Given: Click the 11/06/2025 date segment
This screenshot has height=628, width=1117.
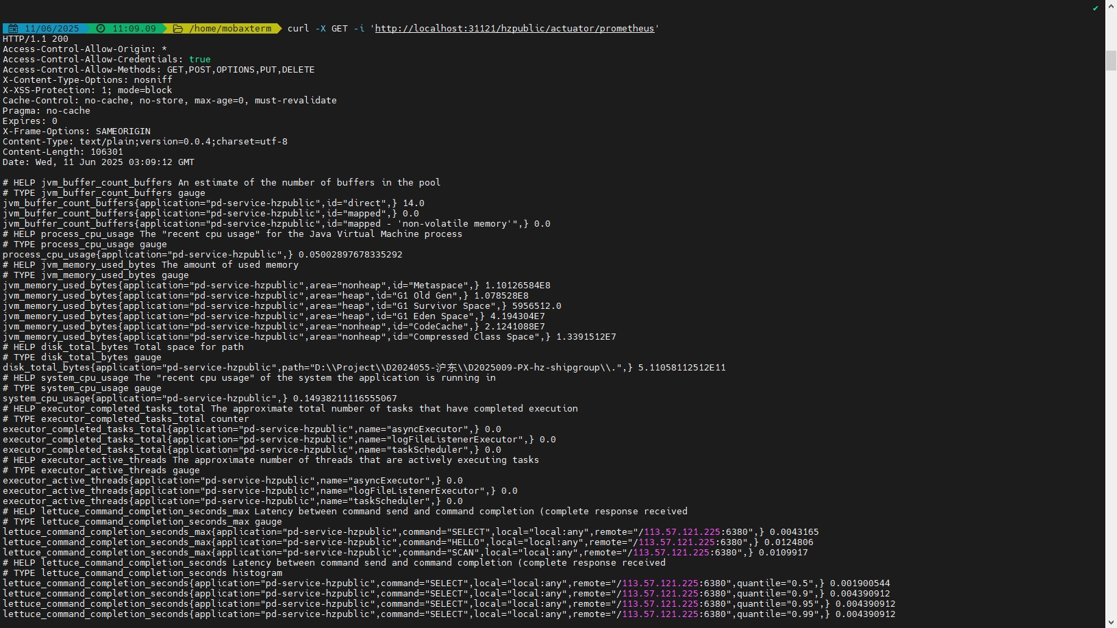Looking at the screenshot, I should [x=51, y=29].
